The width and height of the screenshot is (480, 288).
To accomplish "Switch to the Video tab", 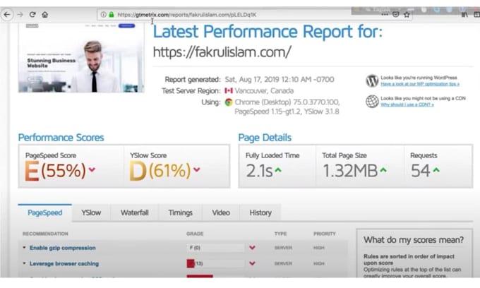I will coord(221,212).
